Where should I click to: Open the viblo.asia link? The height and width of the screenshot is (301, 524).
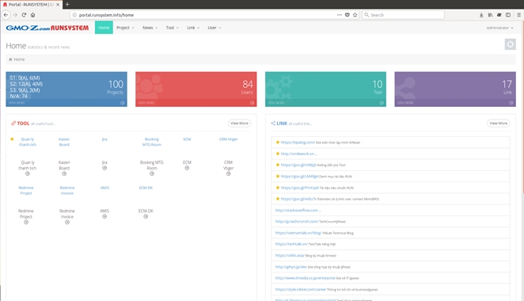coord(290,256)
